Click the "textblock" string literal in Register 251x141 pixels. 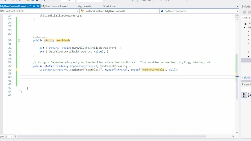tap(93, 70)
